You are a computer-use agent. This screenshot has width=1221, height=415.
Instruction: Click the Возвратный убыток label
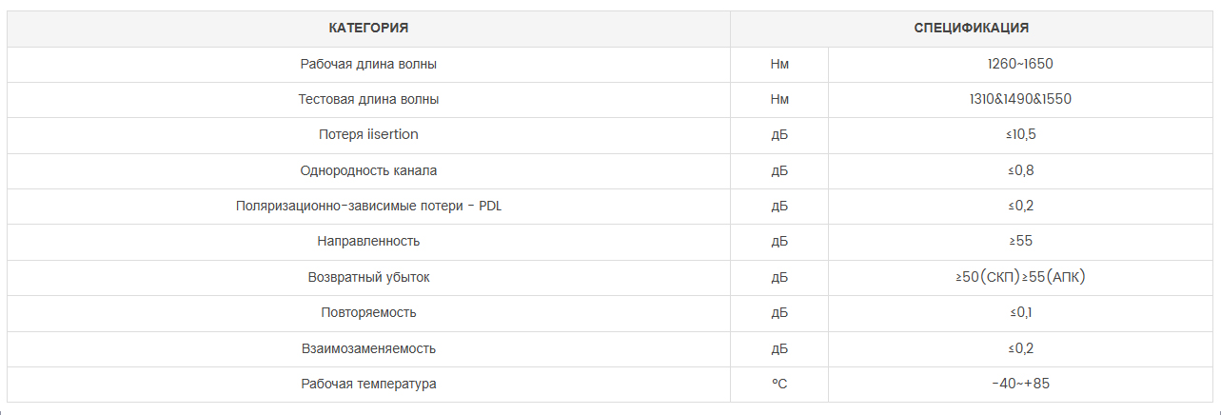tap(368, 278)
